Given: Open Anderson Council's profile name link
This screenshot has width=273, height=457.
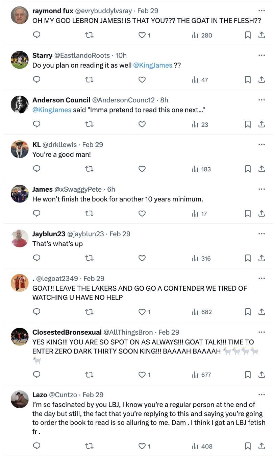Looking at the screenshot, I should pyautogui.click(x=61, y=100).
